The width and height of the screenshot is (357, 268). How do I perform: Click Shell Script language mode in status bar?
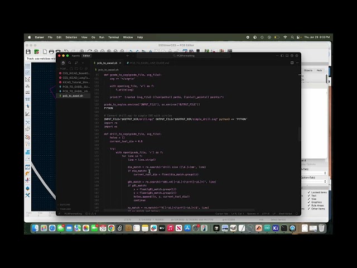coord(285,213)
